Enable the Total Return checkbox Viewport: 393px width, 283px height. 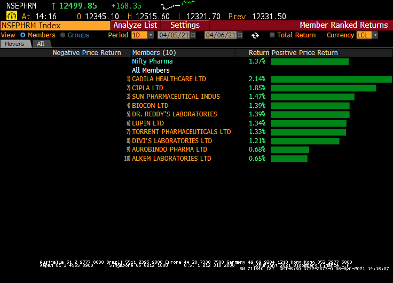point(272,35)
